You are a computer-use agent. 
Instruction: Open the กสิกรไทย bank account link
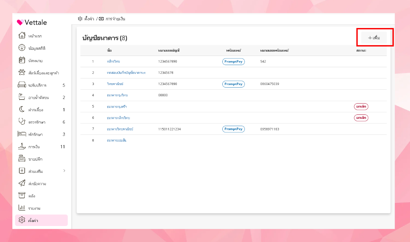(114, 61)
